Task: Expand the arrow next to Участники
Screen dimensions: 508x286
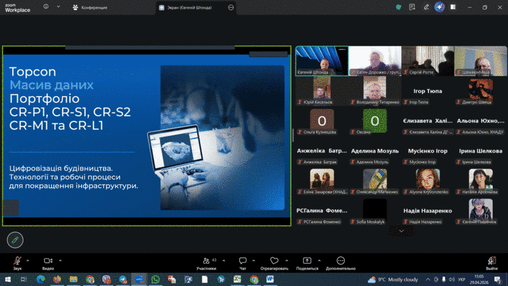Action: [x=222, y=259]
